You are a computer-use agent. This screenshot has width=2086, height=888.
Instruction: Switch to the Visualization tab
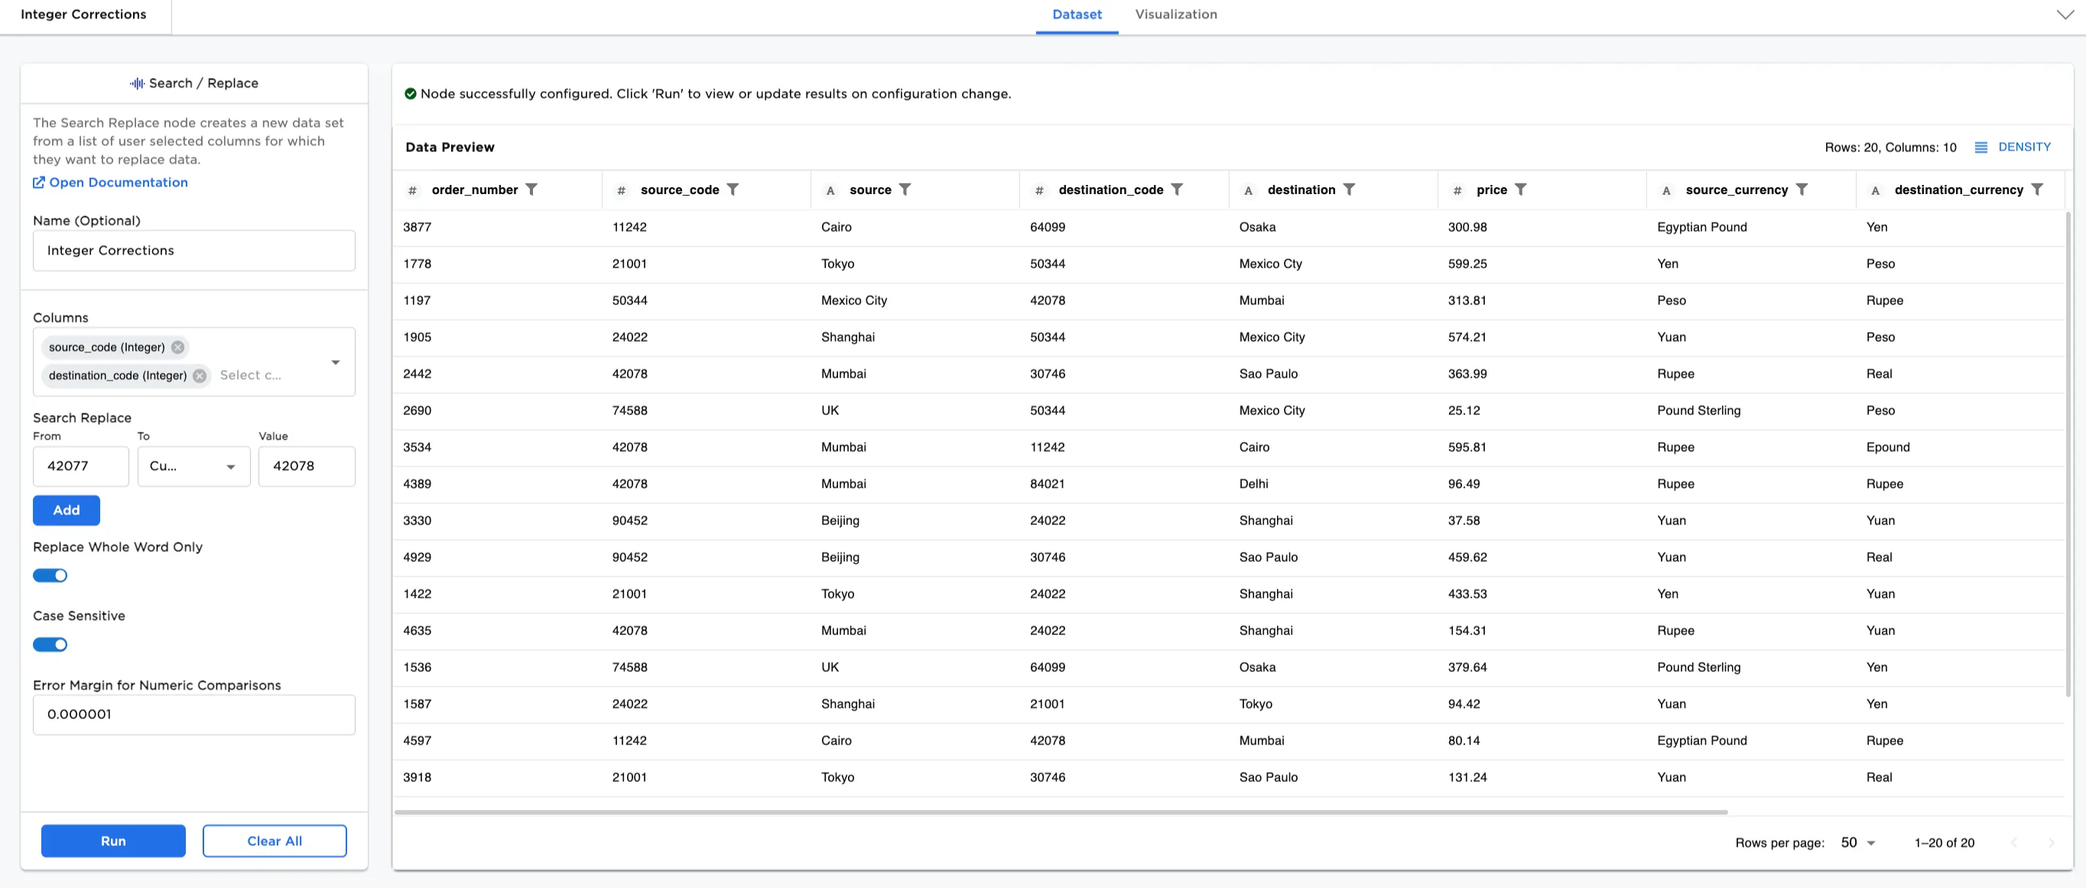(1175, 15)
